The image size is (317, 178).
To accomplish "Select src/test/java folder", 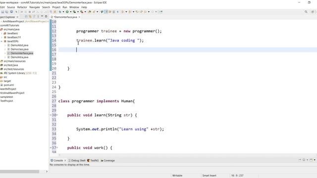I will (11, 65).
